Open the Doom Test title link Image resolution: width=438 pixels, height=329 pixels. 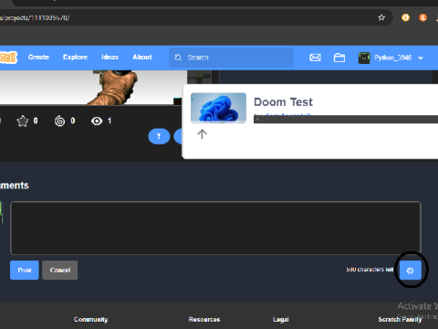pos(283,101)
